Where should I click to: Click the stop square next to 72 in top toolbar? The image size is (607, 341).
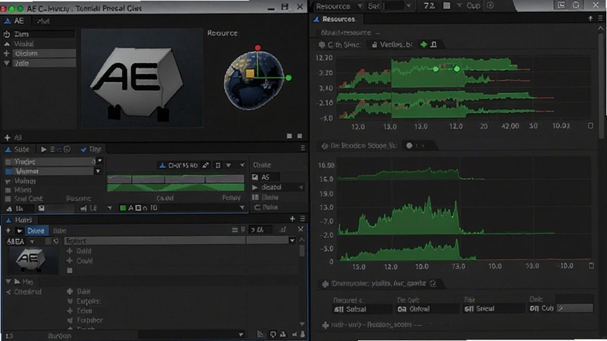pos(447,5)
